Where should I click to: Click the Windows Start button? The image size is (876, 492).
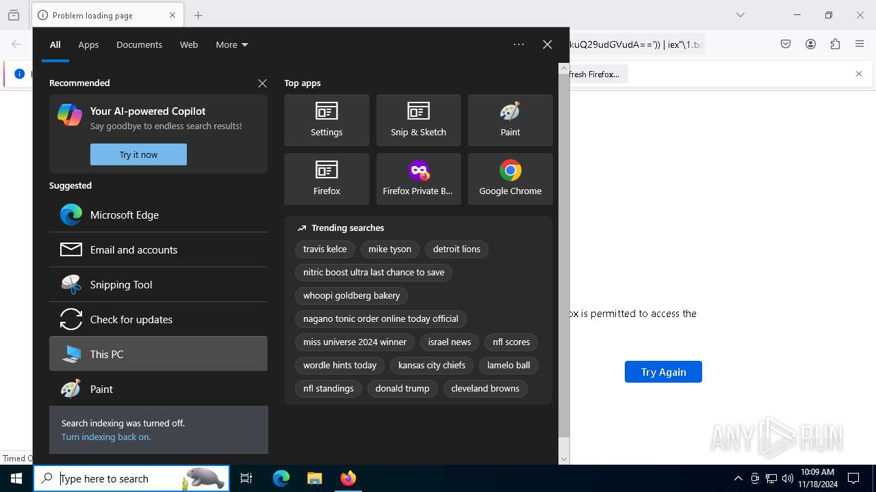(x=16, y=478)
